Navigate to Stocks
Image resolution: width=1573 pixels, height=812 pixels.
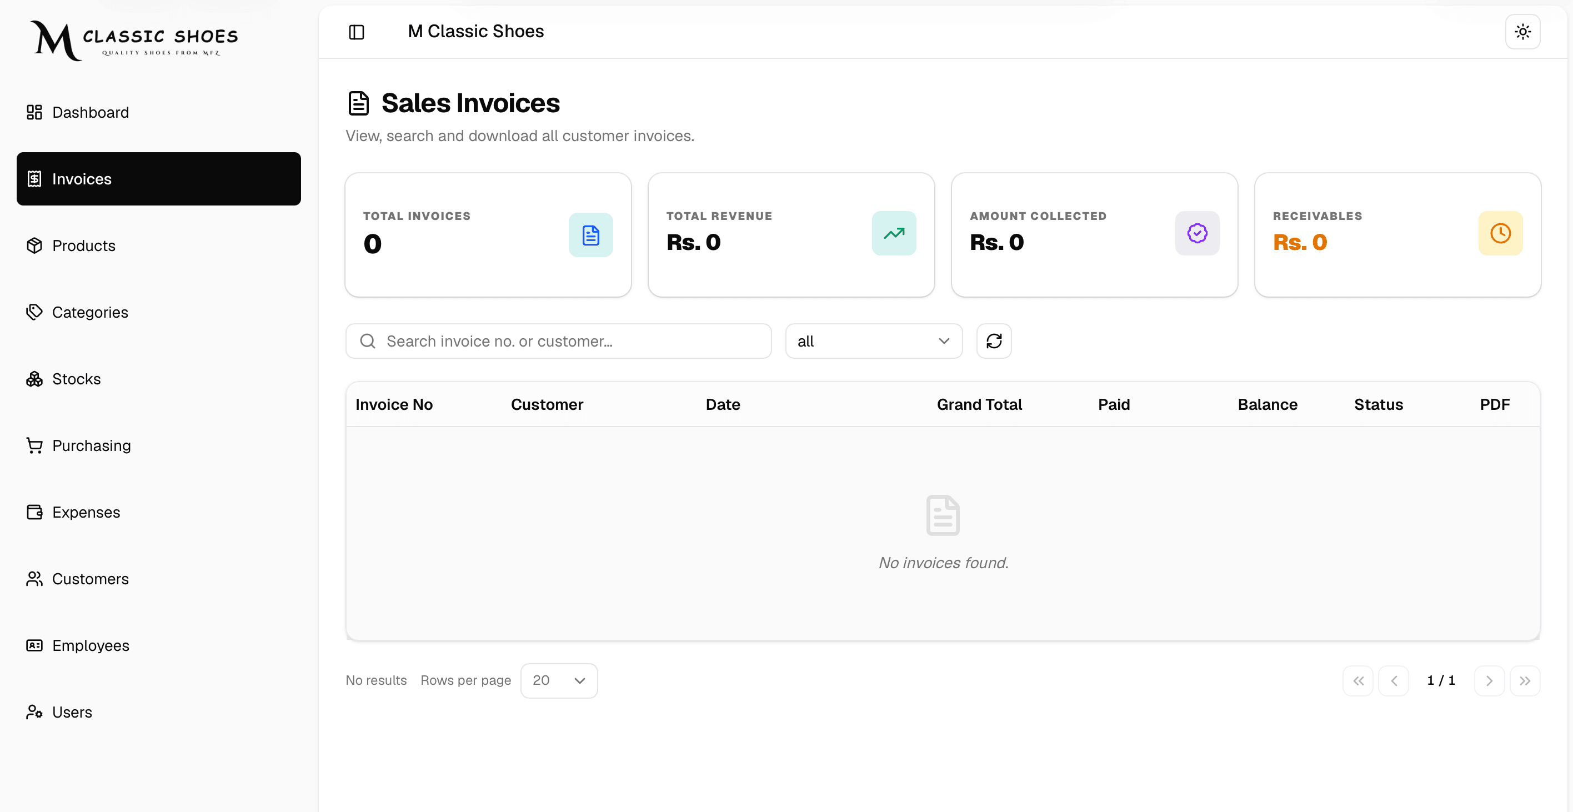point(158,379)
